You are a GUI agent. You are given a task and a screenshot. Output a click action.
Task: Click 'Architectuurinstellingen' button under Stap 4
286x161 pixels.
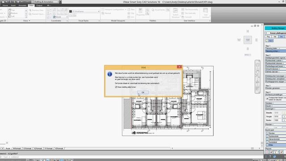point(275,95)
